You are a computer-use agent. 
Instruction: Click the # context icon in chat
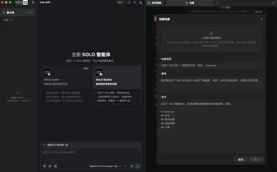click(x=50, y=166)
